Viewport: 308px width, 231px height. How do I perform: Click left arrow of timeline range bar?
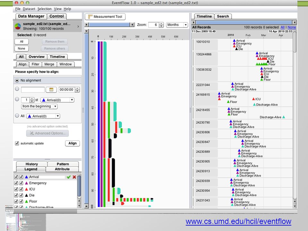click(x=194, y=22)
